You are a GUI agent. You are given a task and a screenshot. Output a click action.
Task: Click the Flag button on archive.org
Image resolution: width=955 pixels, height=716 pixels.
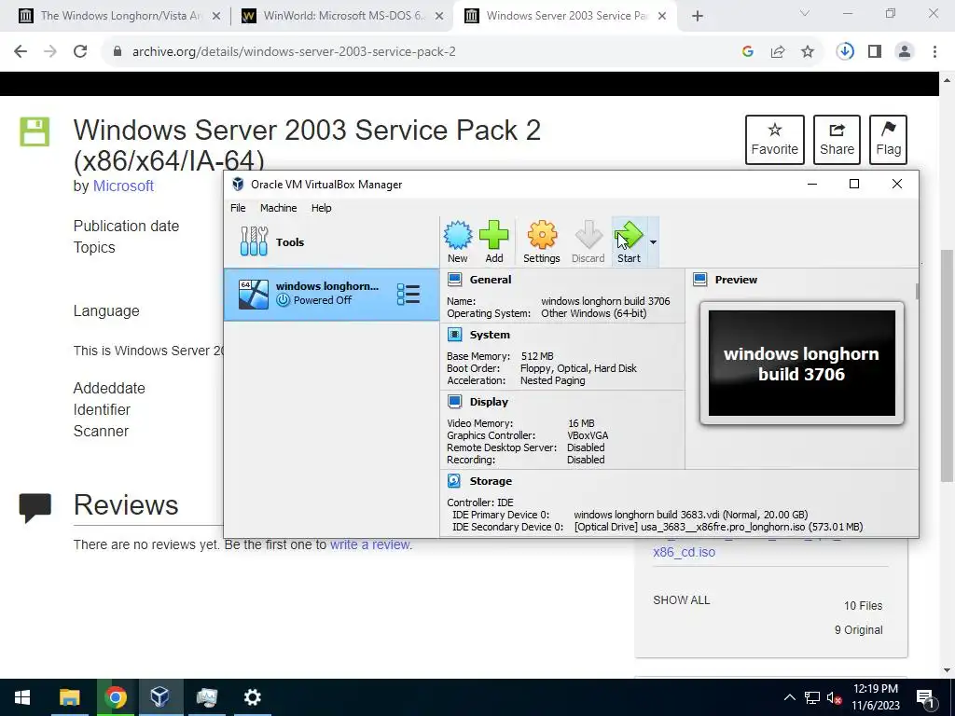888,140
